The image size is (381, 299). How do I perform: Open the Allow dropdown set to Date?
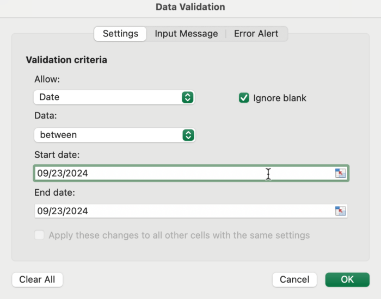109,97
